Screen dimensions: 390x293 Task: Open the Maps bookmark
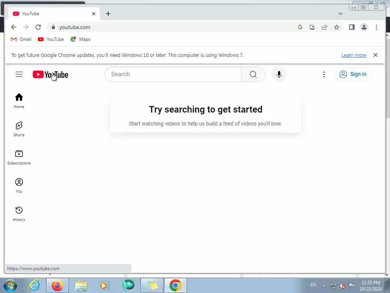(x=80, y=39)
